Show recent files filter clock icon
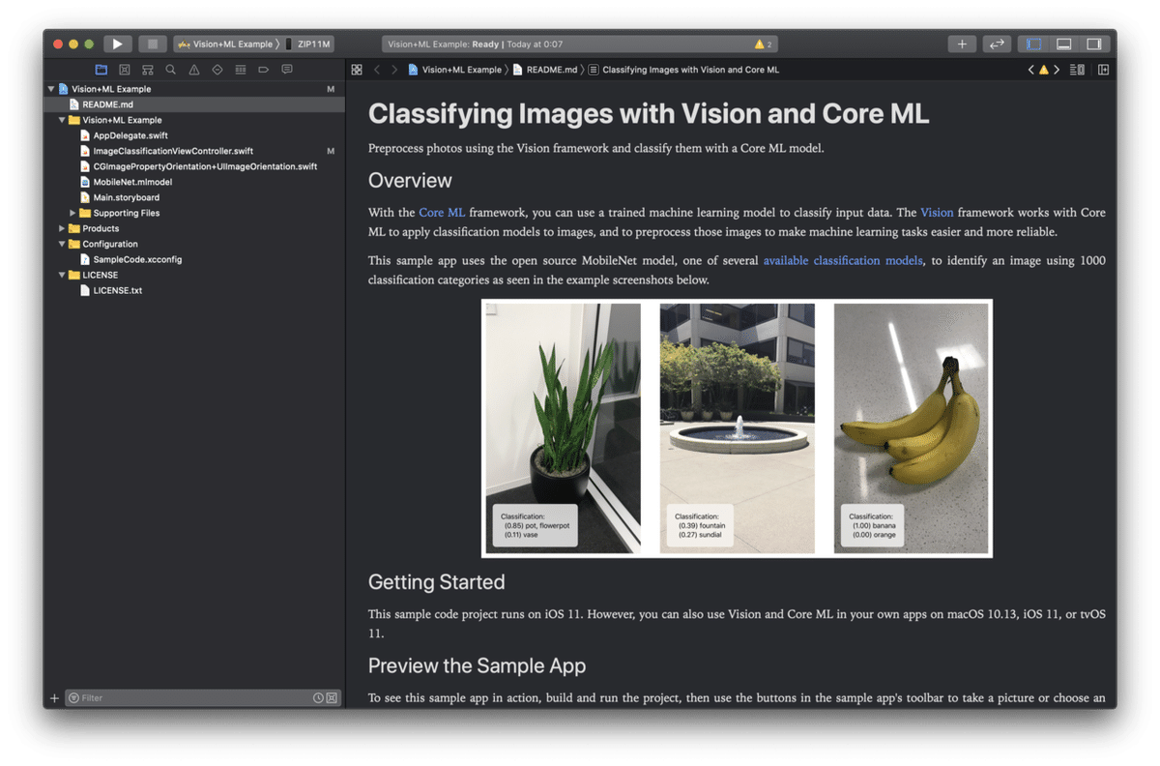1160x766 pixels. 318,698
